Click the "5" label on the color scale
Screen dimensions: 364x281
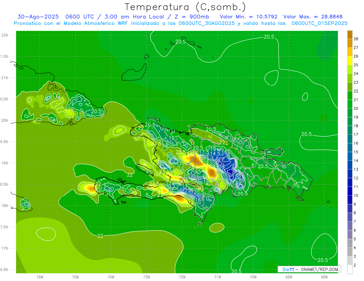(356, 239)
